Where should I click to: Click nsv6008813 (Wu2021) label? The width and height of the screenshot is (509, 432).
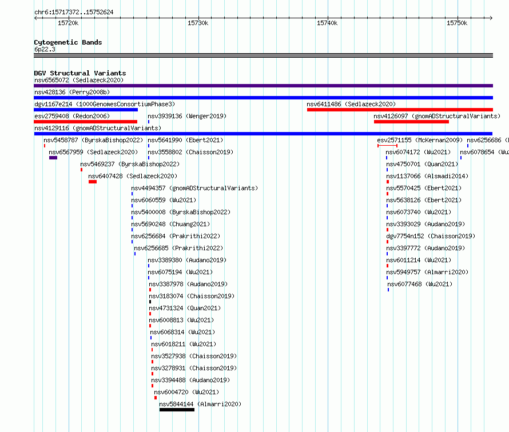181,320
